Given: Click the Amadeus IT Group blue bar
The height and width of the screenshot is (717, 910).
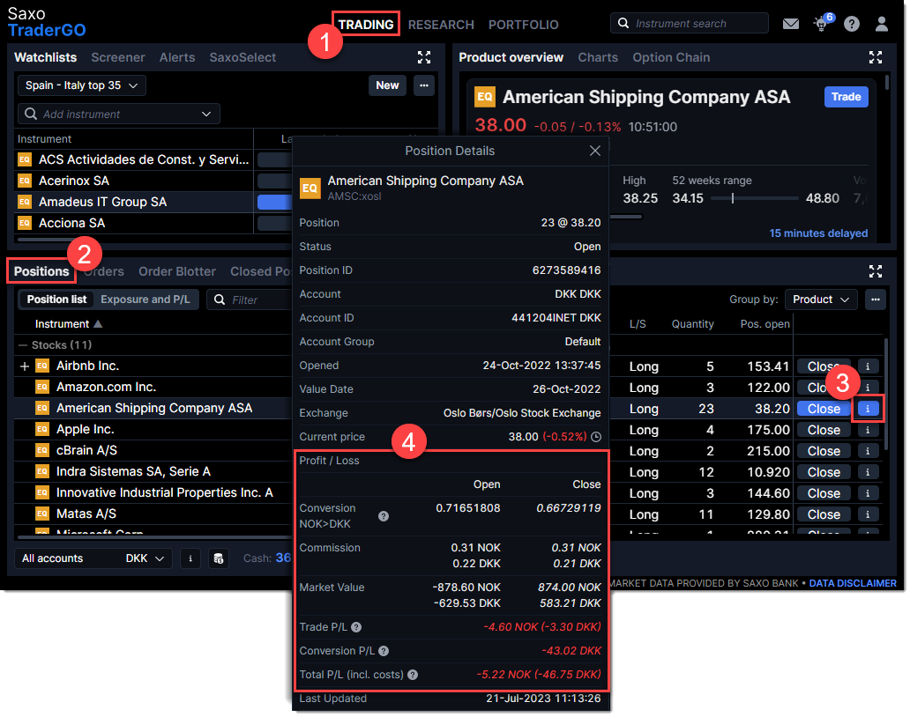Looking at the screenshot, I should pyautogui.click(x=274, y=202).
